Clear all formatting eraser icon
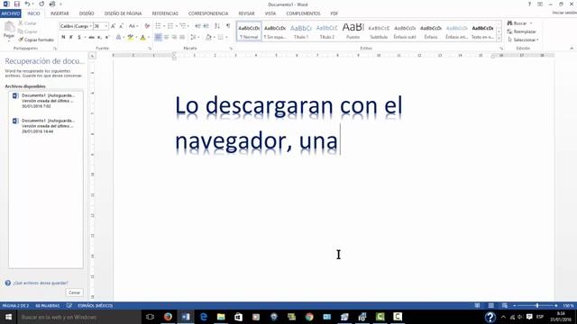This screenshot has width=577, height=324. click(x=147, y=26)
